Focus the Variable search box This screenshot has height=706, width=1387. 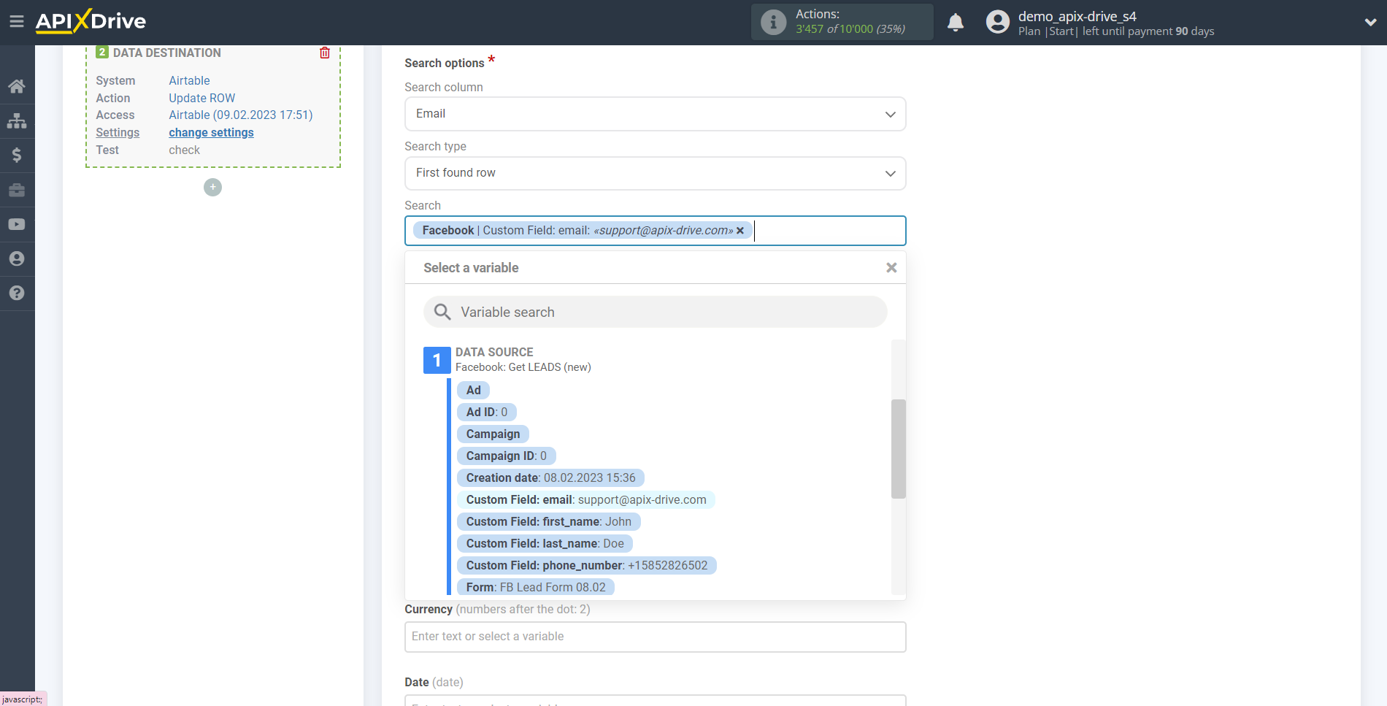(655, 312)
